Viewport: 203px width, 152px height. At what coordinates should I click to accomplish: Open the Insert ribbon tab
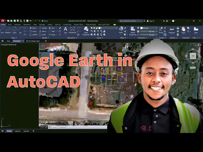click(10, 25)
